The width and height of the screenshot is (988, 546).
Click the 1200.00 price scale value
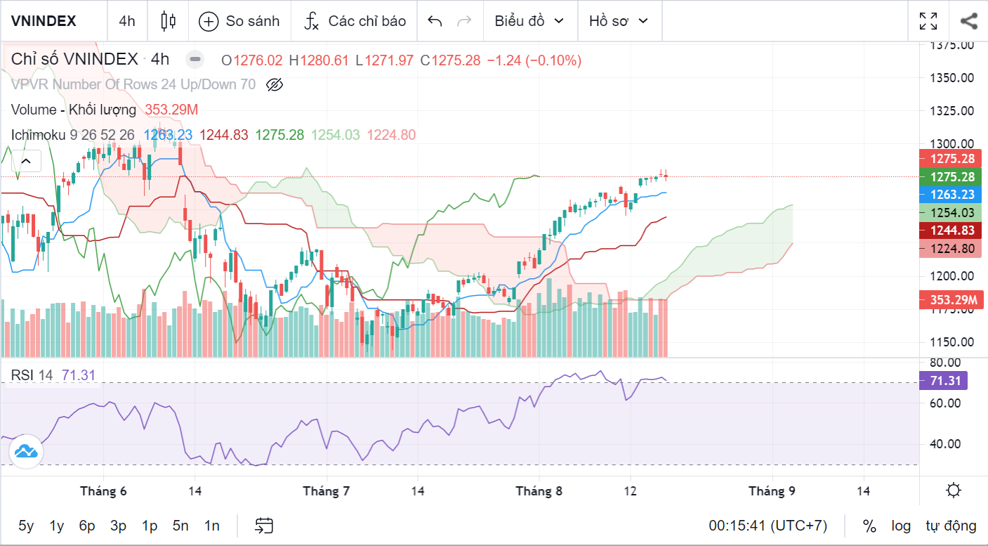pyautogui.click(x=952, y=276)
